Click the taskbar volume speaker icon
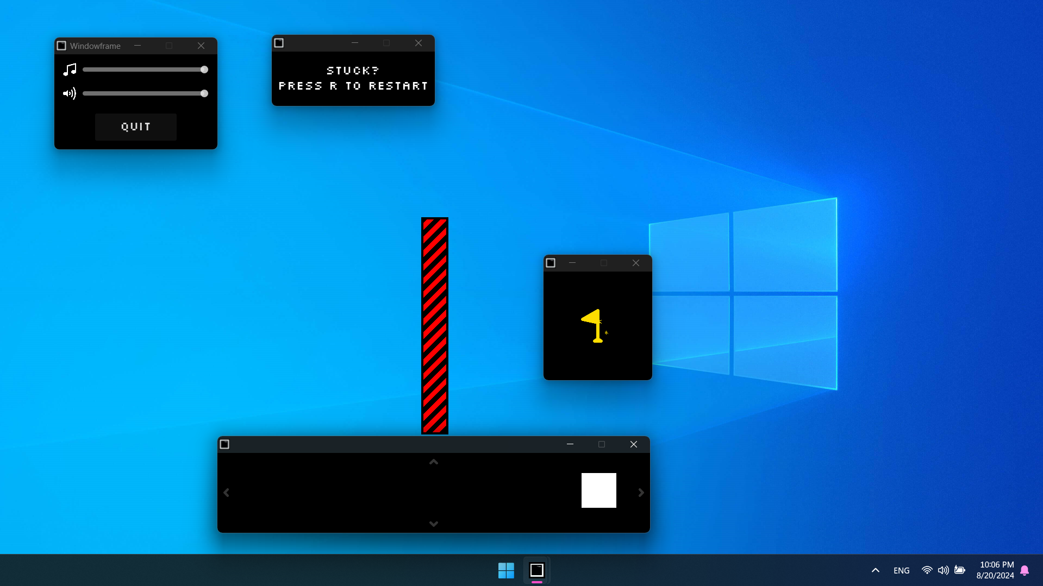 point(943,570)
